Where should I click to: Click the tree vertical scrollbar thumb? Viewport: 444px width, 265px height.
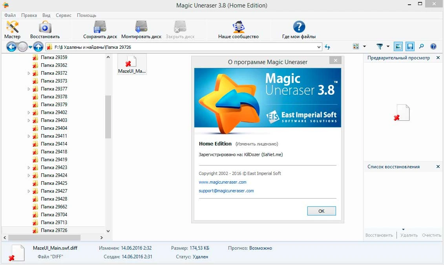coord(108,117)
